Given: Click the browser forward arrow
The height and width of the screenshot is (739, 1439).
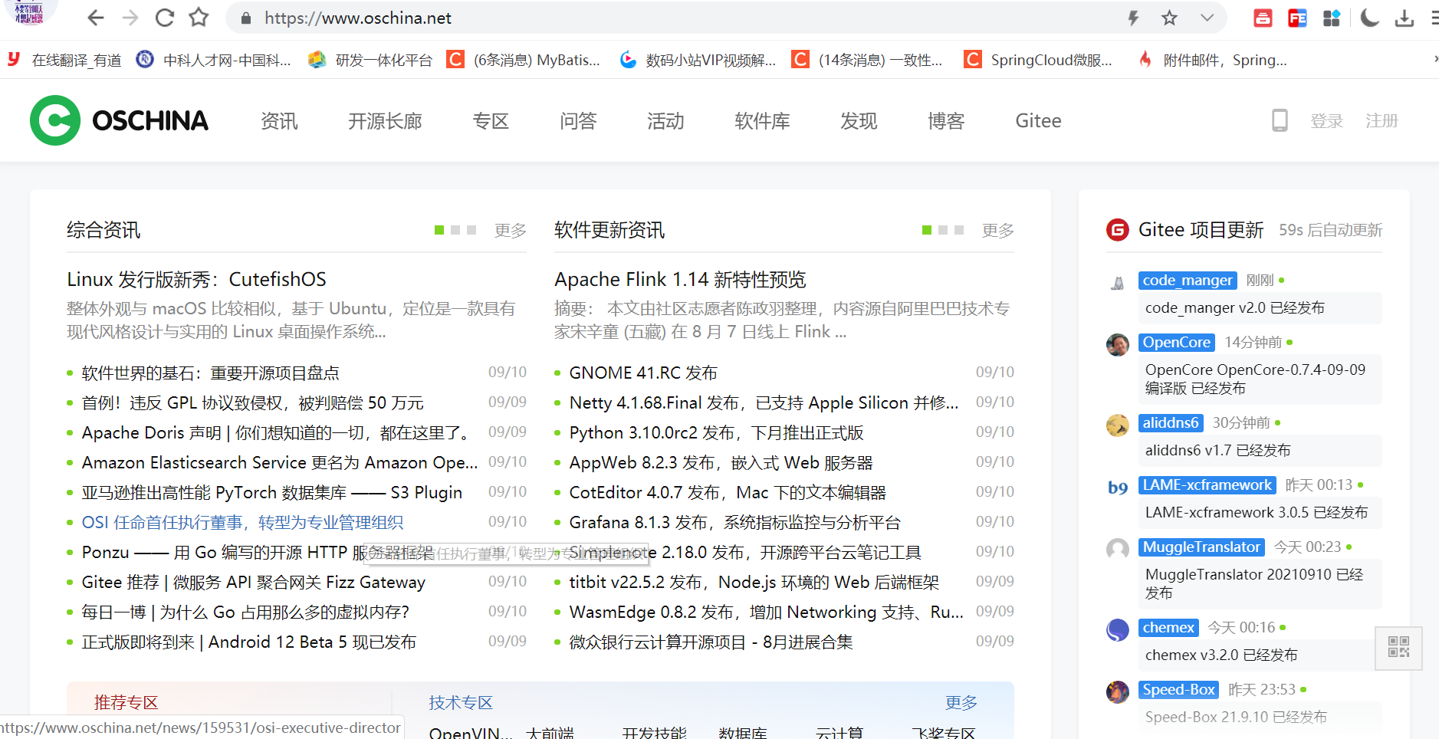Looking at the screenshot, I should pyautogui.click(x=130, y=18).
